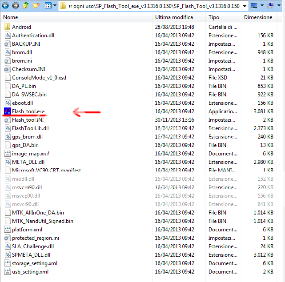This screenshot has height=282, width=285.
Task: Select the usb_setting.xml document icon
Action: (8, 272)
